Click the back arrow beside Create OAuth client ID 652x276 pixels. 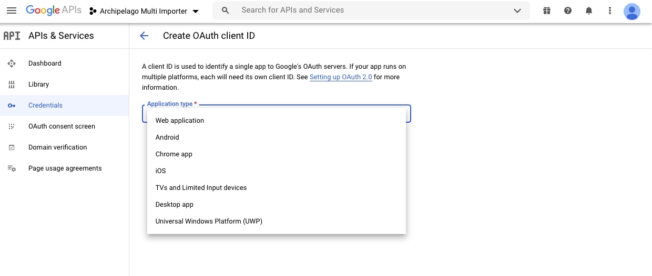(x=144, y=36)
